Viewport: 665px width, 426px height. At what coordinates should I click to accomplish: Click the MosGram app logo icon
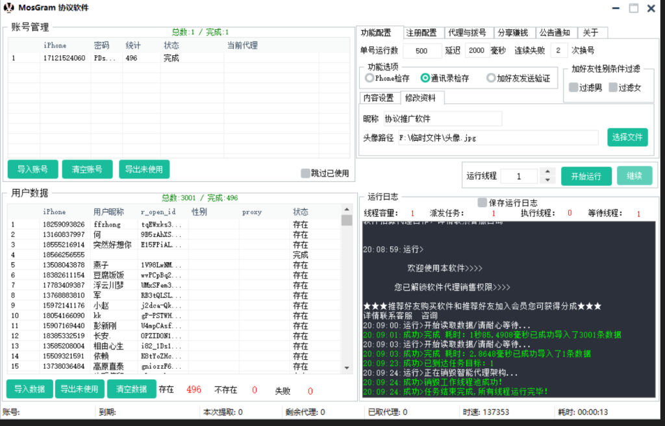[x=9, y=8]
